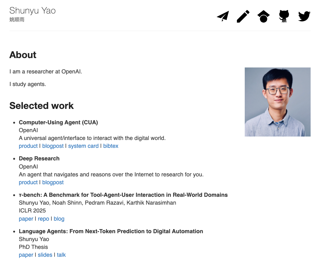Image resolution: width=326 pixels, height=263 pixels.
Task: Click the Selected work heading
Action: [x=41, y=106]
